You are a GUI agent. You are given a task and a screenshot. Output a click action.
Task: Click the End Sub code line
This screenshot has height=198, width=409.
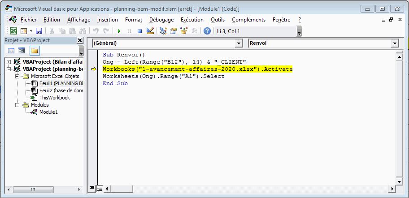tap(115, 84)
